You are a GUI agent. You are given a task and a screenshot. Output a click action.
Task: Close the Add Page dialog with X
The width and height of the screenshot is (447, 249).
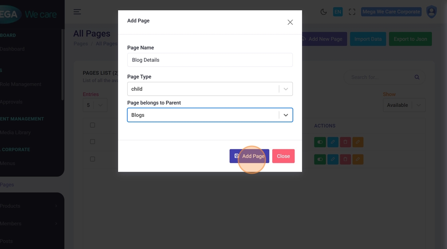(x=290, y=22)
